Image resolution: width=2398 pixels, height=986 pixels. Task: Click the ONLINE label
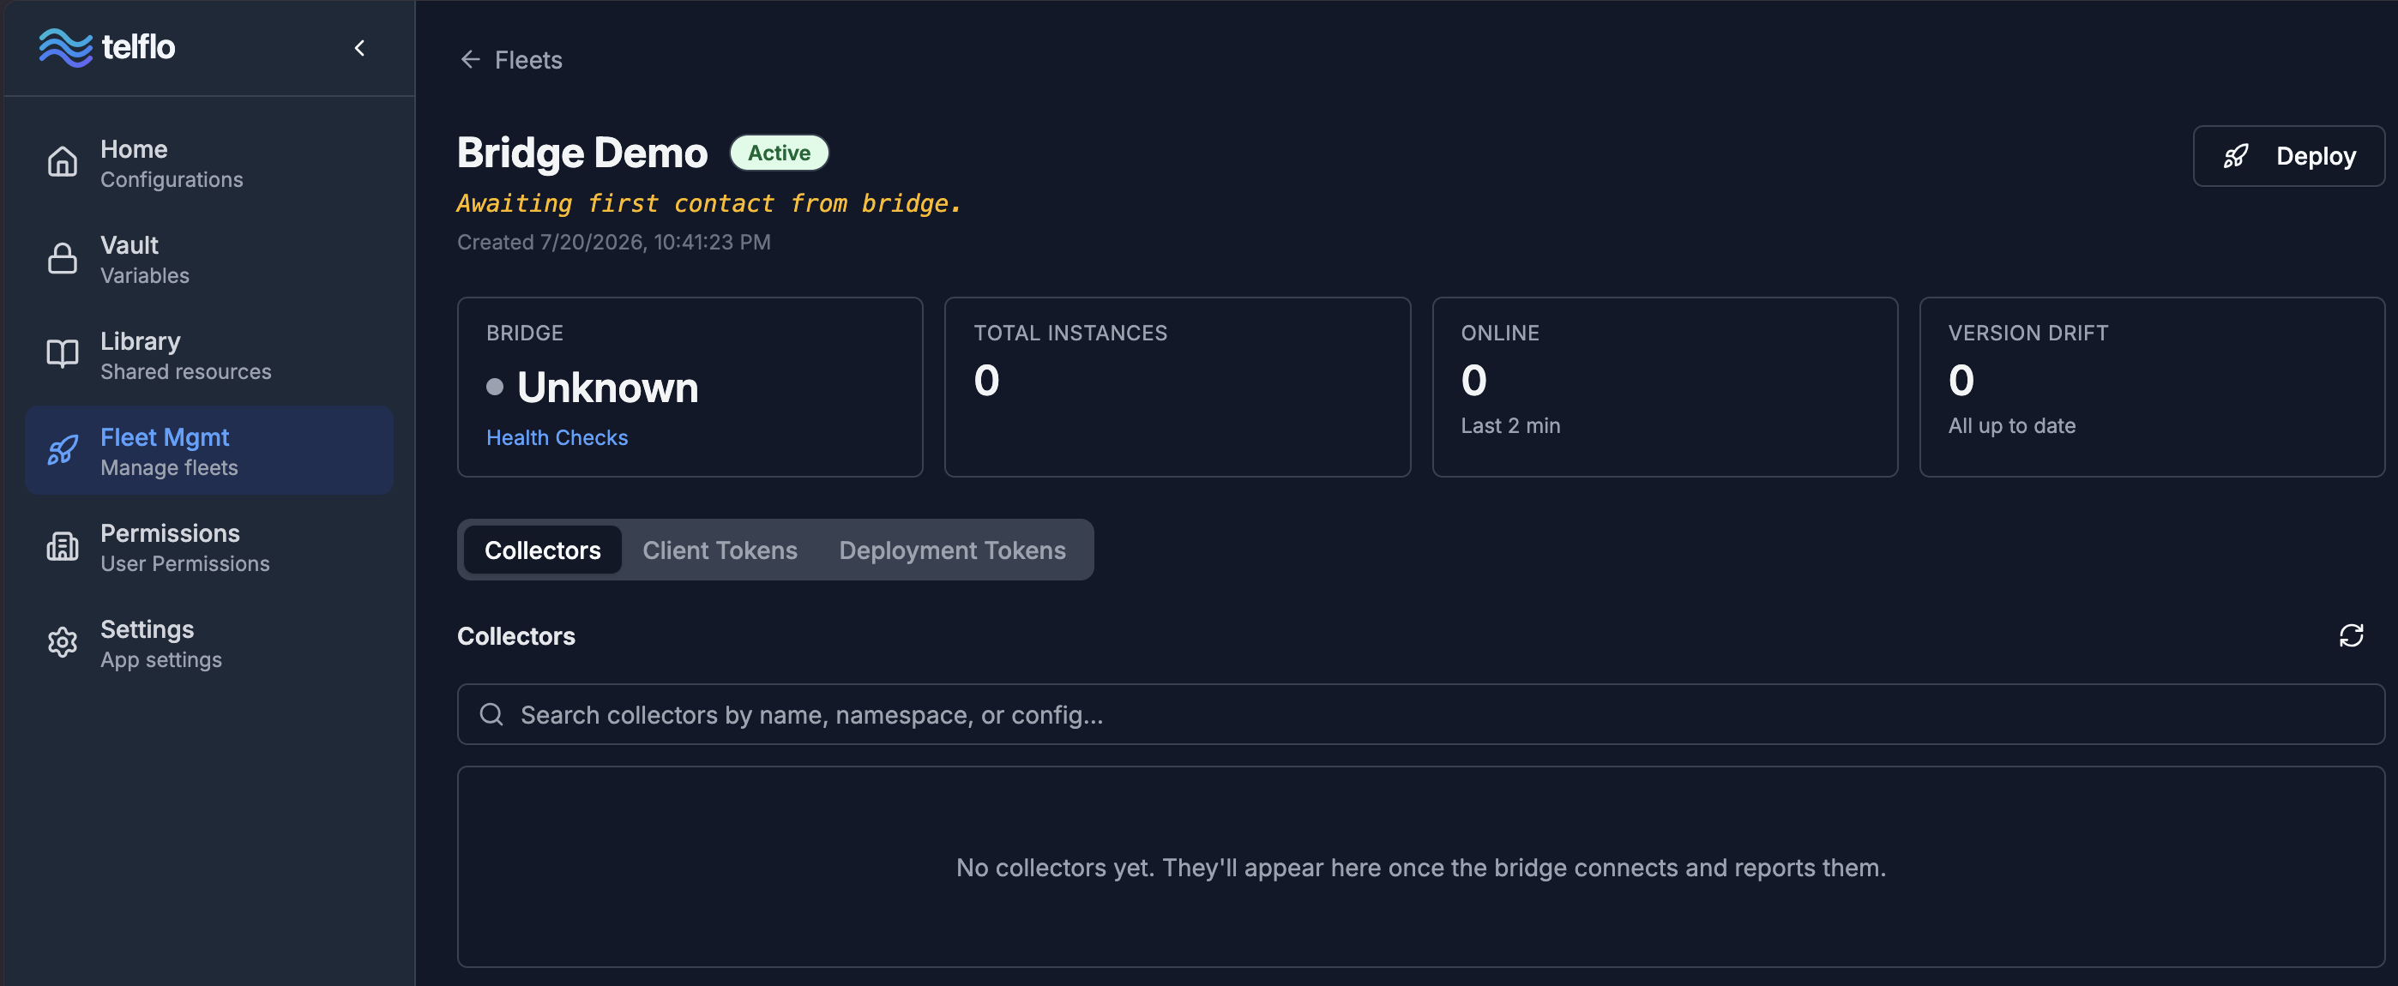pyautogui.click(x=1500, y=332)
